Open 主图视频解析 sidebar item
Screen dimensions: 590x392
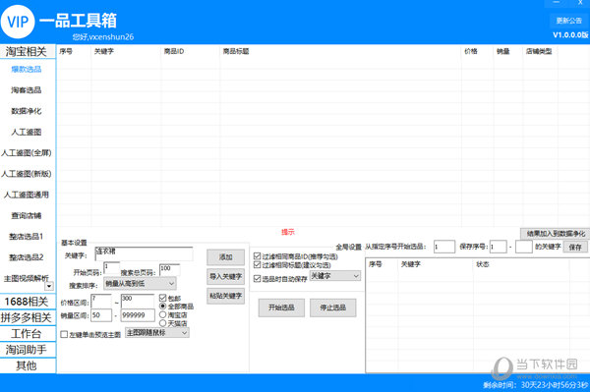pyautogui.click(x=27, y=278)
